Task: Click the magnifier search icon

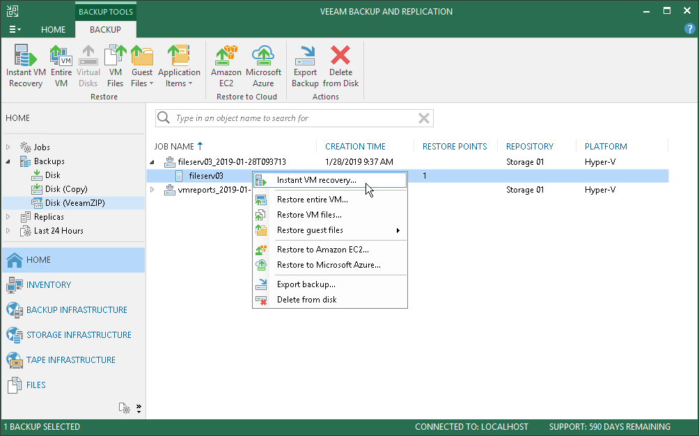Action: (x=164, y=118)
